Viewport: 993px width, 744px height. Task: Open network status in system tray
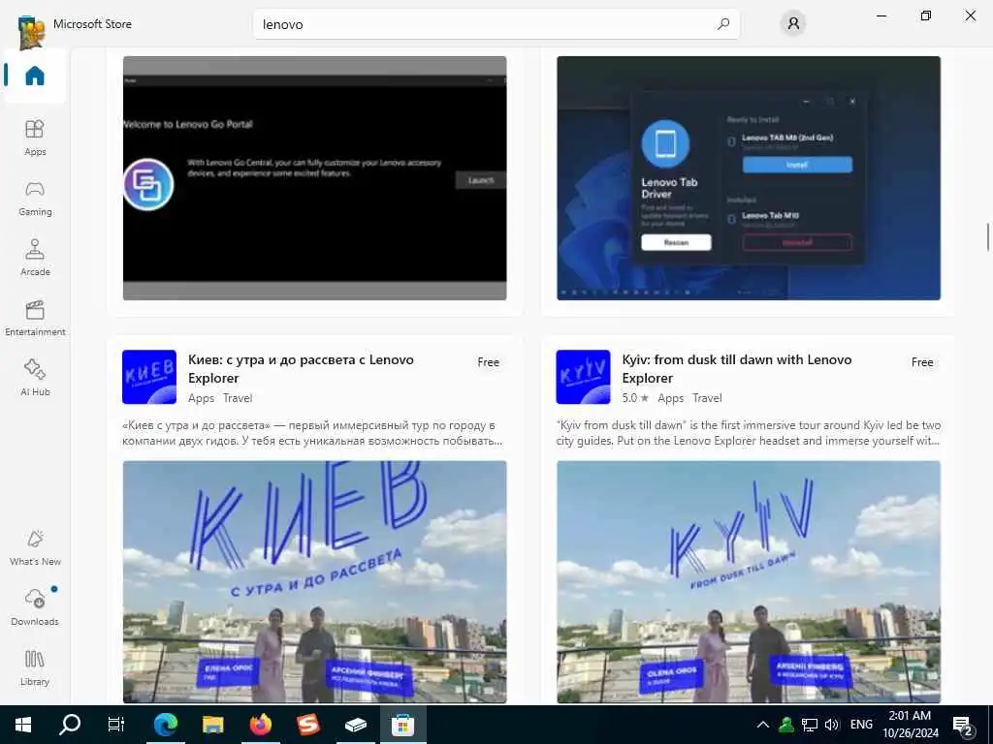(x=810, y=725)
